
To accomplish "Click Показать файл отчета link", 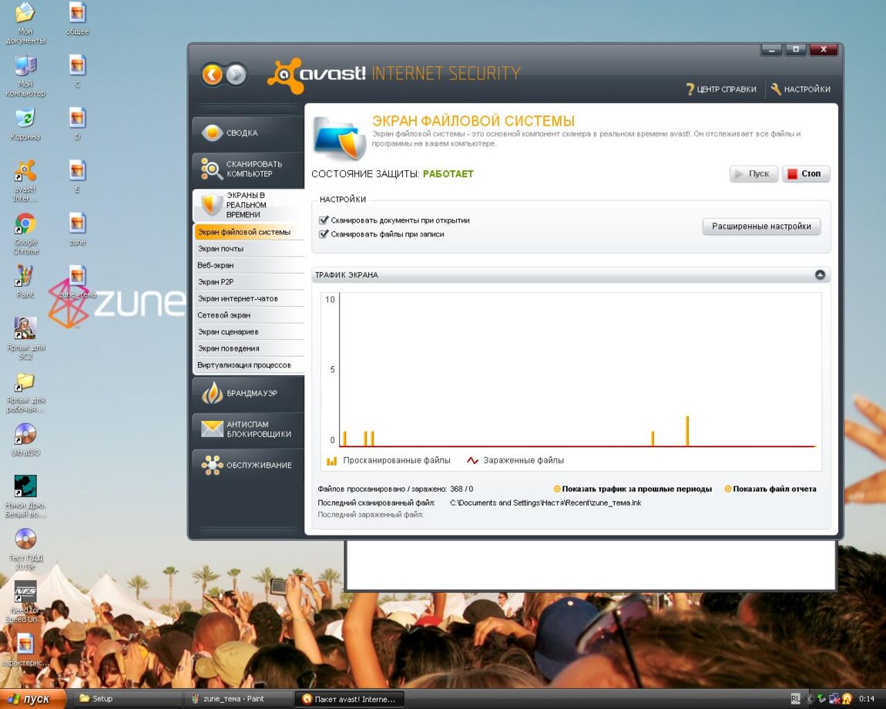I will (774, 489).
